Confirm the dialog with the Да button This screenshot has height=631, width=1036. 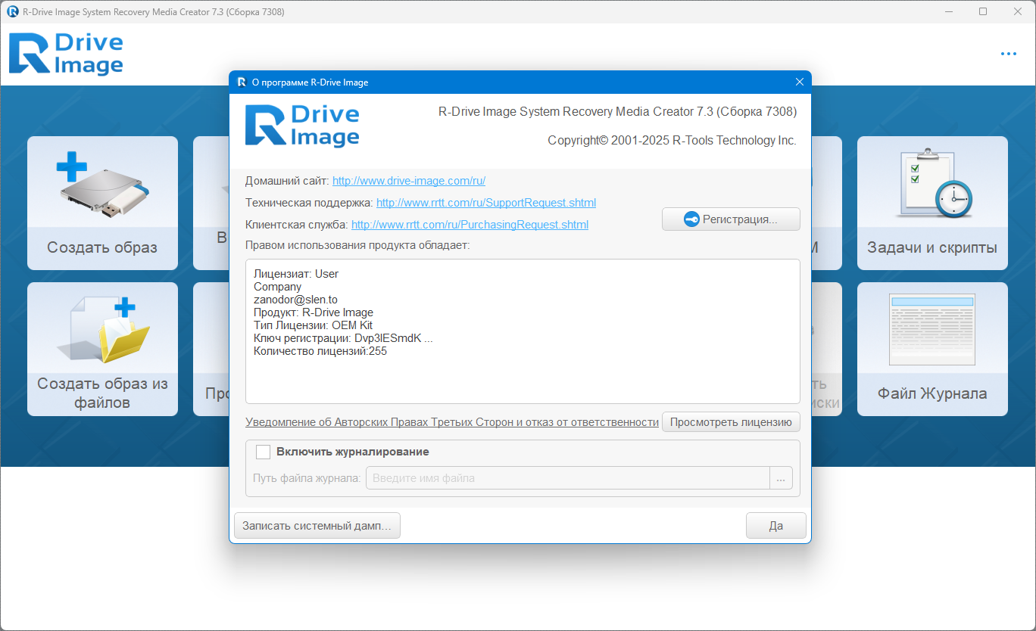[x=775, y=525]
